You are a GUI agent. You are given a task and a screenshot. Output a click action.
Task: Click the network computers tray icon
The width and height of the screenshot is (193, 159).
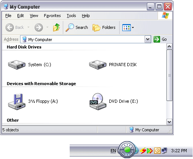(164, 151)
